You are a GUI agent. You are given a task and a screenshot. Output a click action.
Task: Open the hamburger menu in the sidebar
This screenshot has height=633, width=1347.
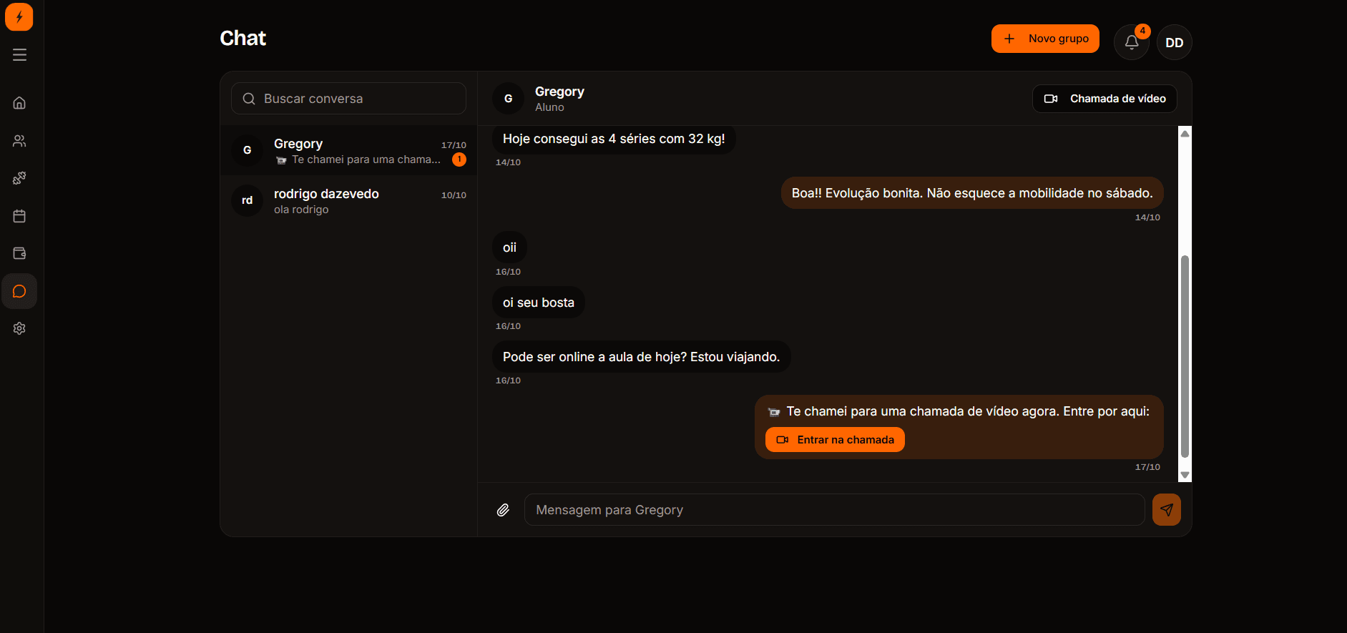click(x=19, y=55)
